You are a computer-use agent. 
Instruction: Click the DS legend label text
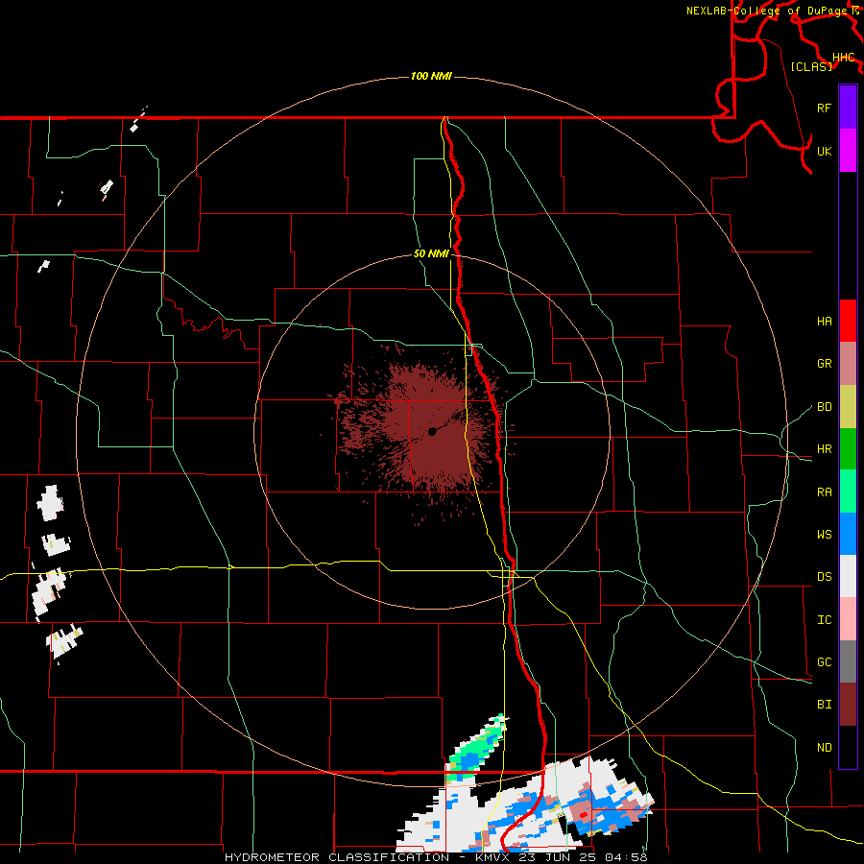point(825,577)
